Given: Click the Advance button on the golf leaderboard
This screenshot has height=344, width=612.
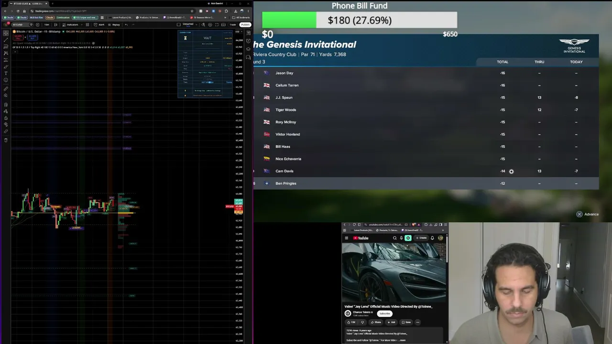Looking at the screenshot, I should pos(588,214).
